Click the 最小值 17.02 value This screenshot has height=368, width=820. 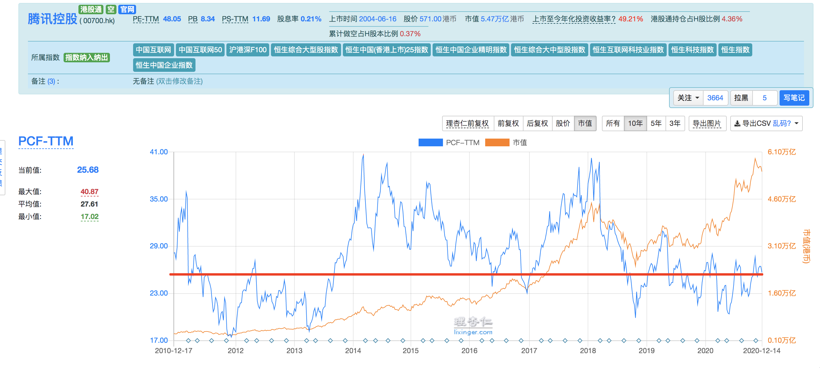(89, 217)
